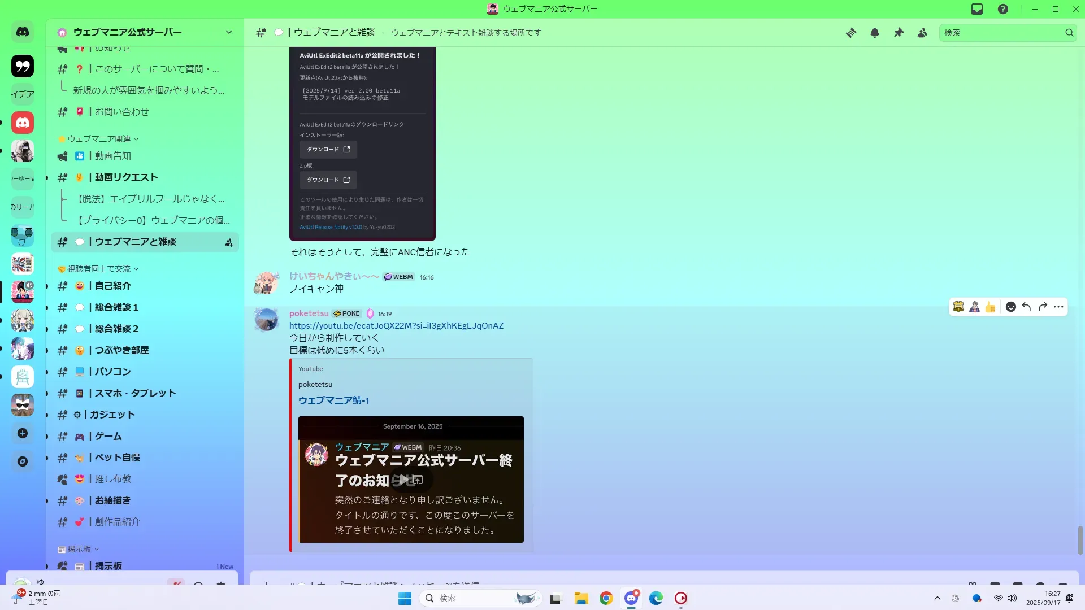Click the notification bell icon
The width and height of the screenshot is (1085, 610).
(874, 33)
